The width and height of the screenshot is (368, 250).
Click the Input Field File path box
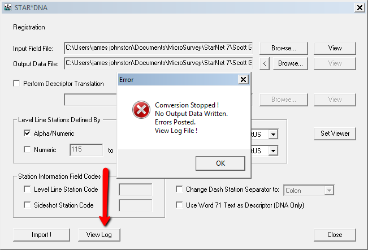click(x=158, y=48)
